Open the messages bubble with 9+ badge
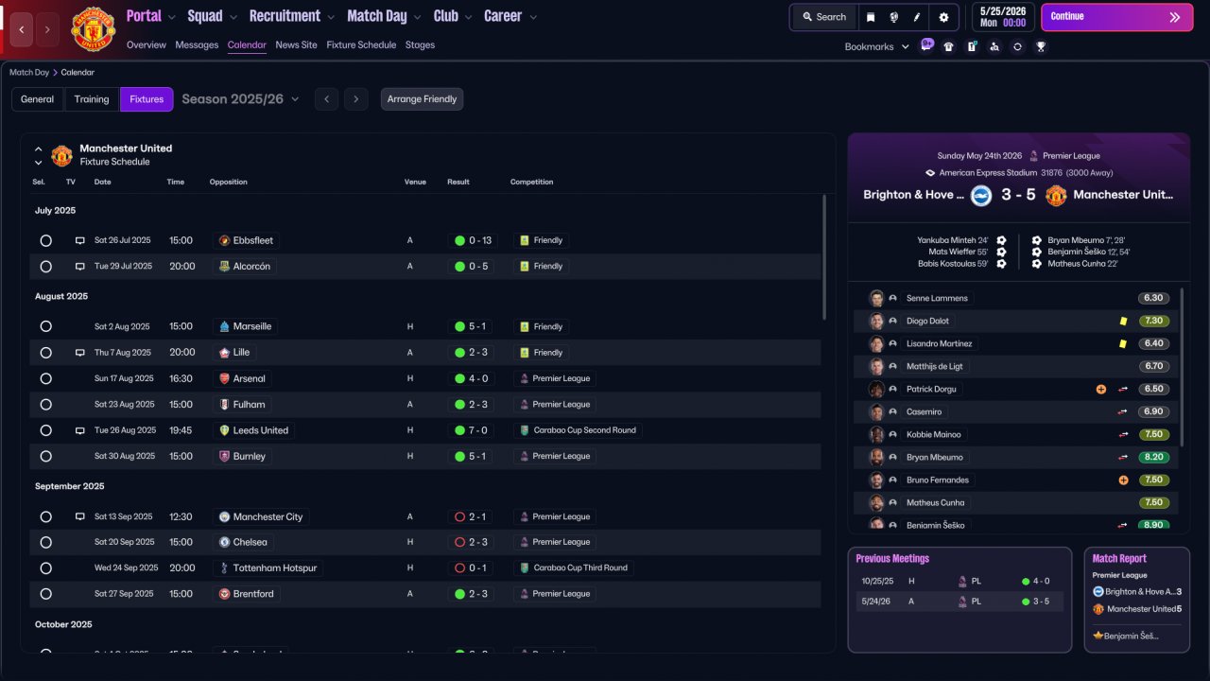Viewport: 1210px width, 681px height. (926, 45)
